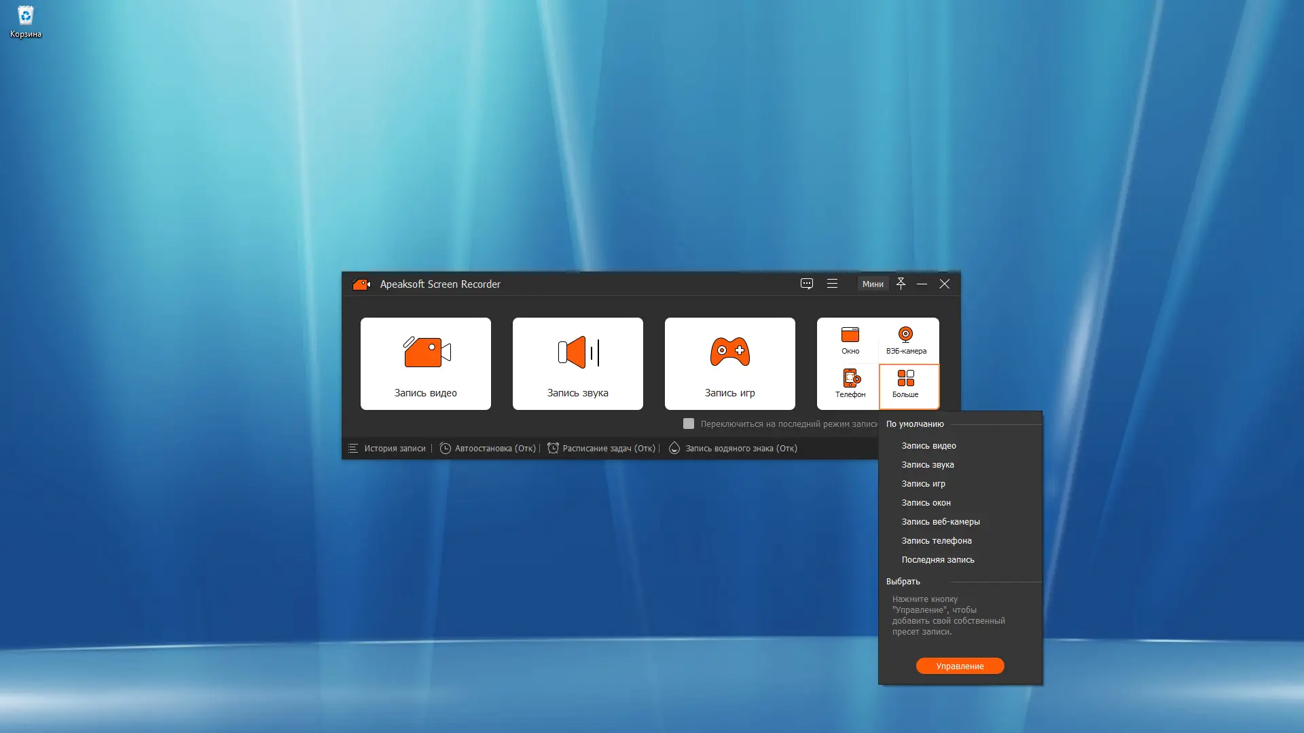The width and height of the screenshot is (1304, 733).
Task: Open the hamburger settings menu
Action: tap(833, 284)
